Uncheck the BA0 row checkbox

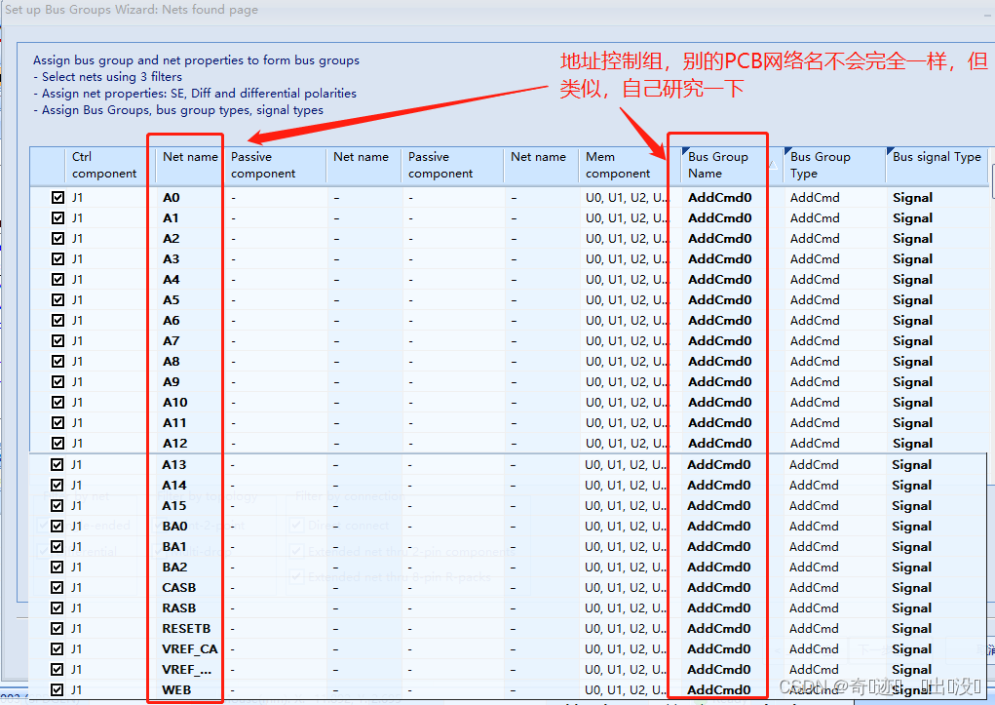[x=57, y=526]
